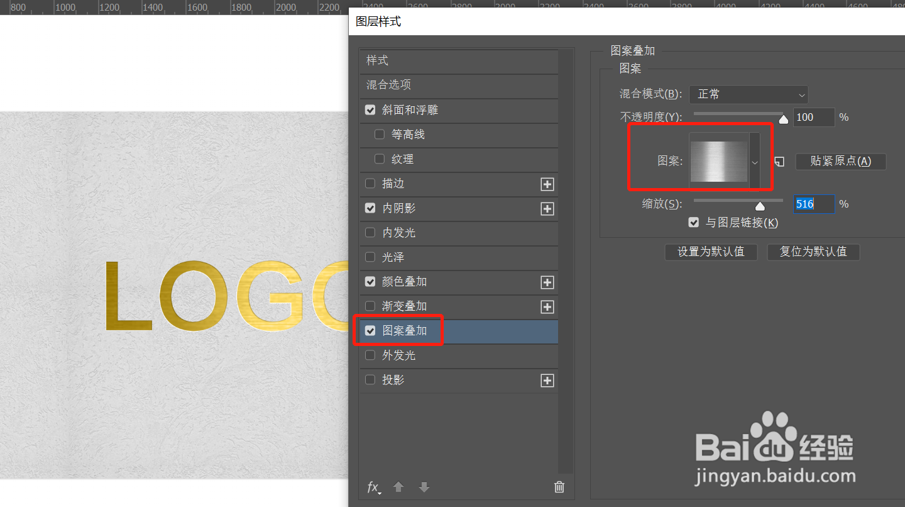Click the 贴紧原点 button
The height and width of the screenshot is (507, 905).
(x=841, y=161)
